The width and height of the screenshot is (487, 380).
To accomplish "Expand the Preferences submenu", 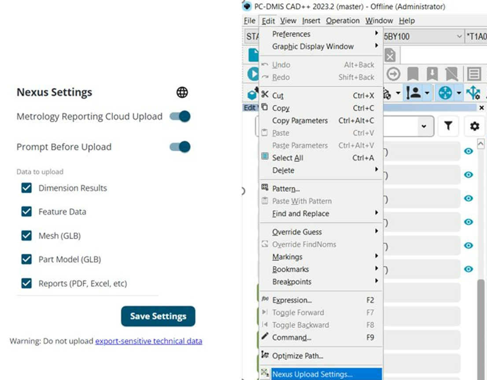I will coord(321,34).
